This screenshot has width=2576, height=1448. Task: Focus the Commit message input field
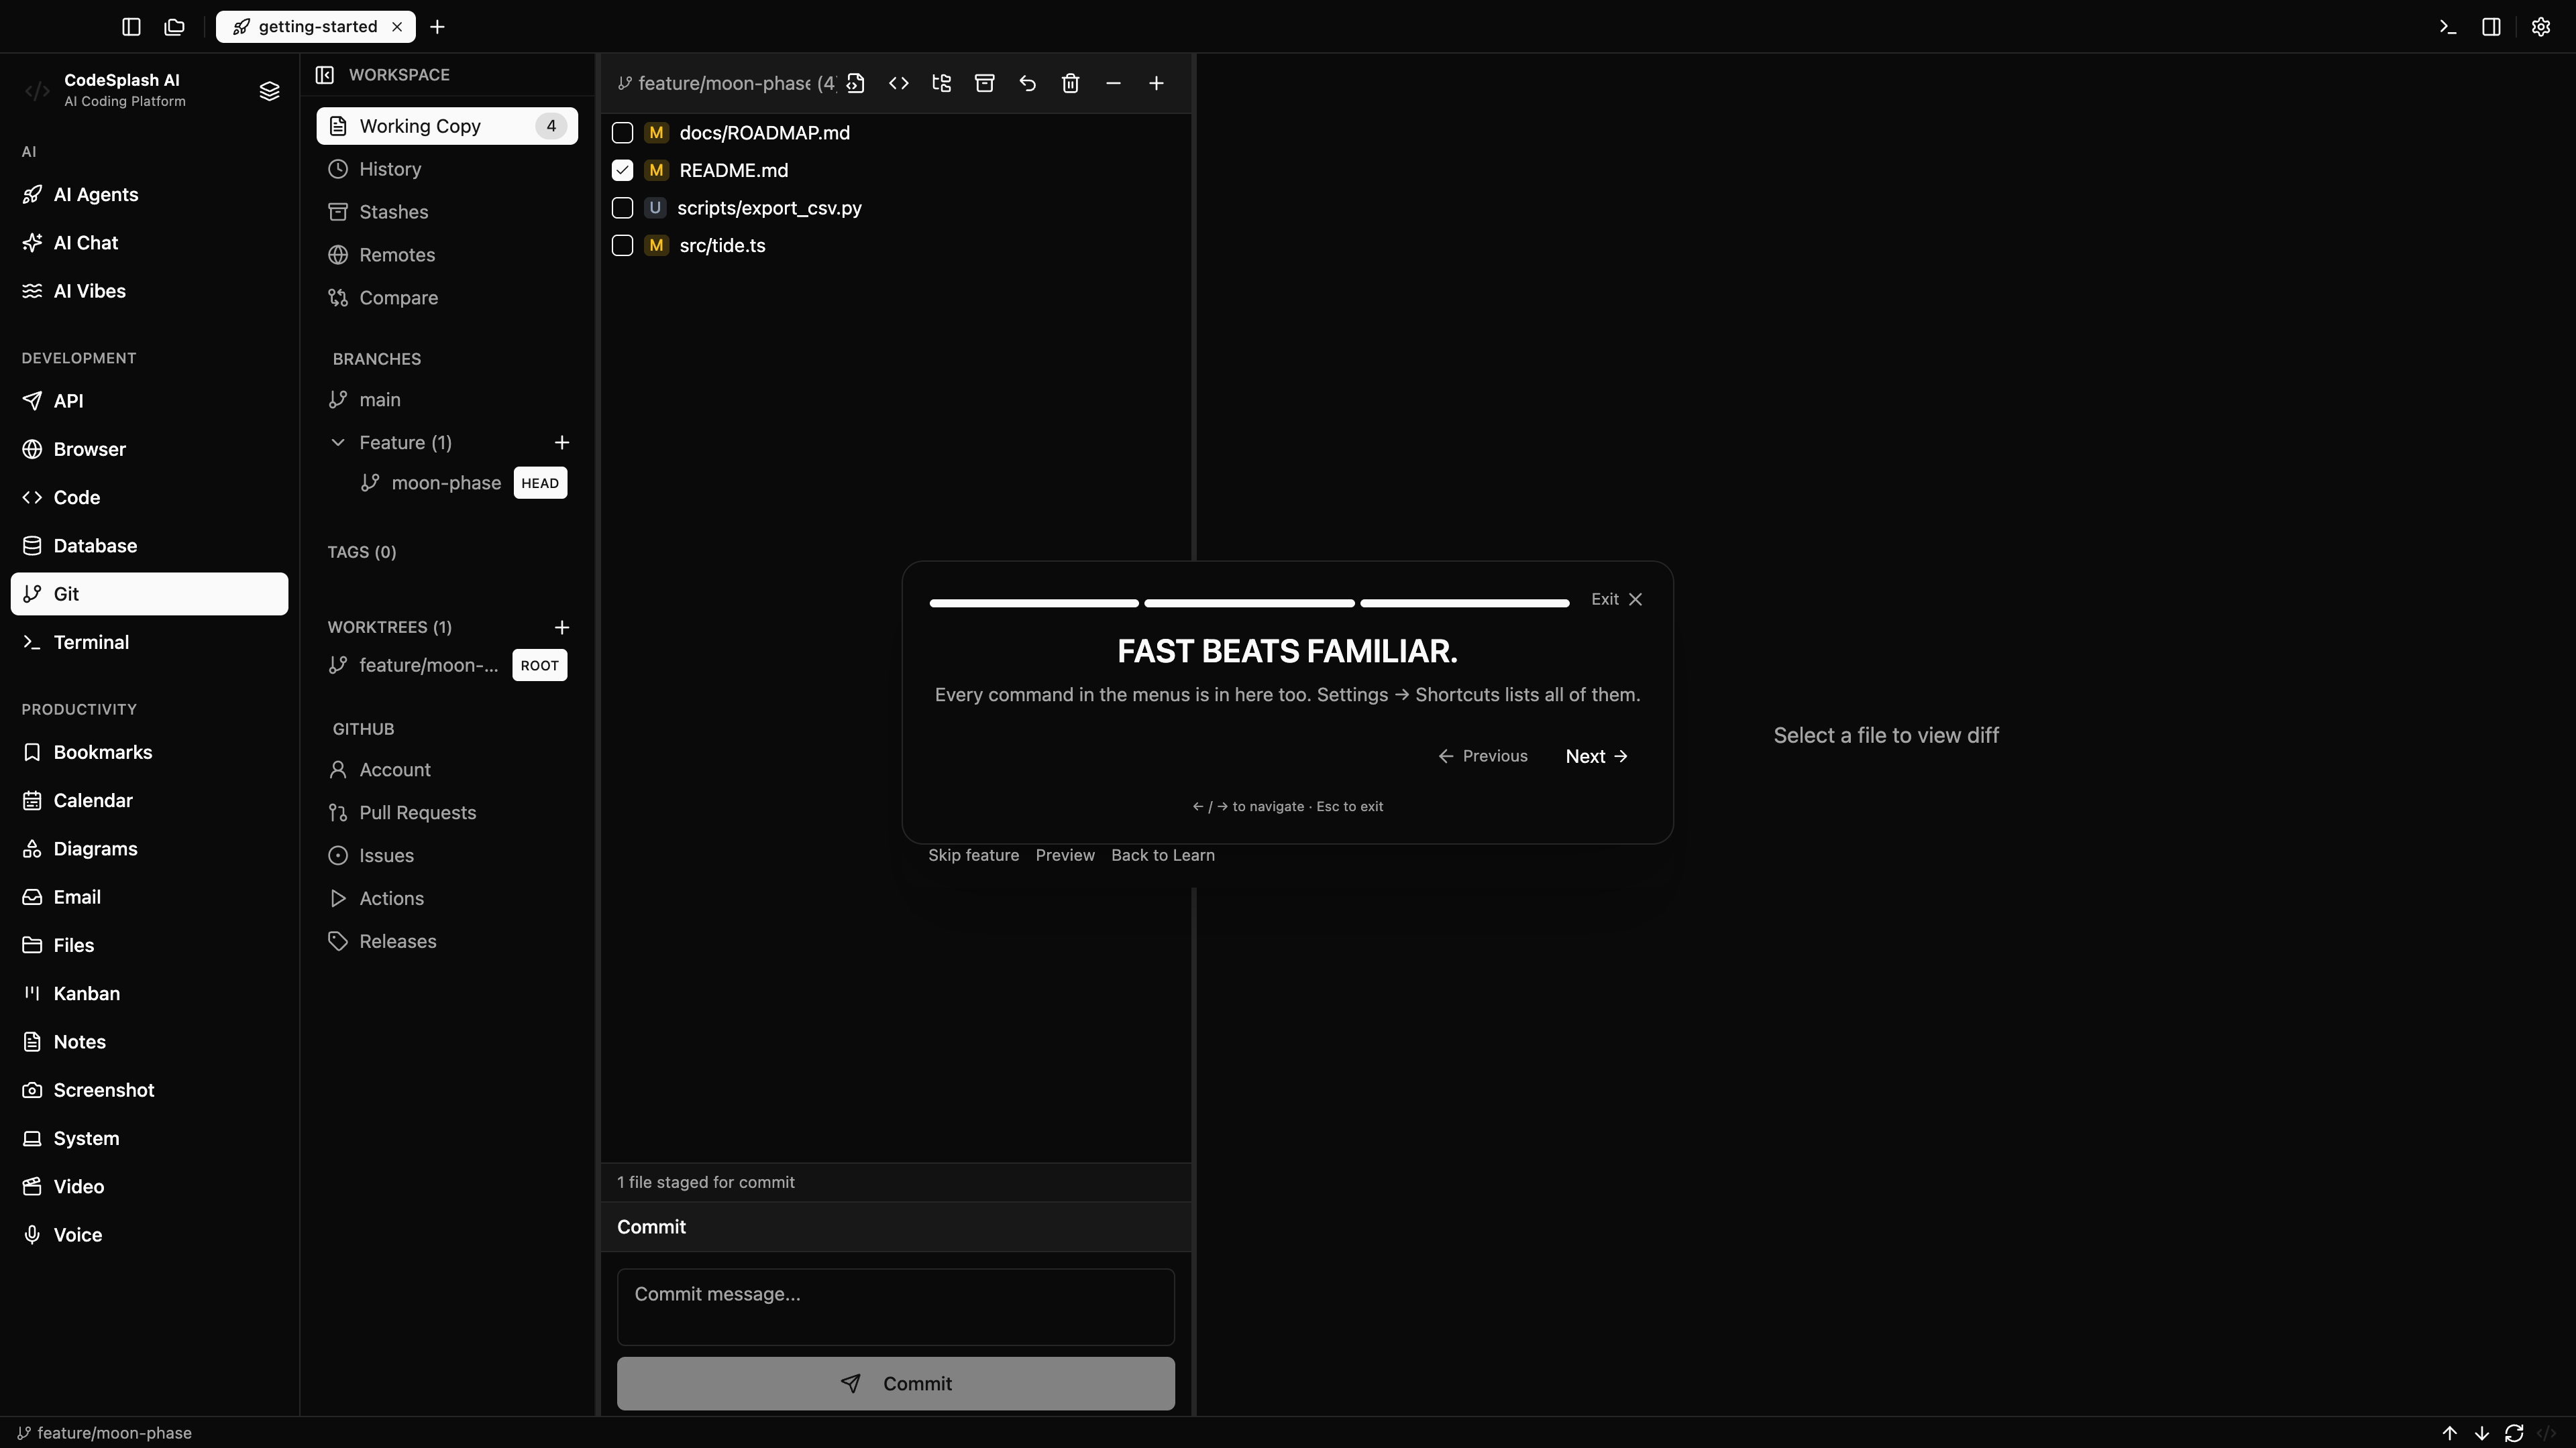(896, 1307)
